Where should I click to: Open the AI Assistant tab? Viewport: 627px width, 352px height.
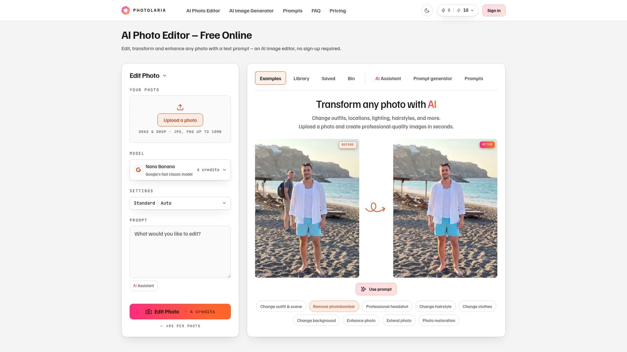click(x=388, y=79)
